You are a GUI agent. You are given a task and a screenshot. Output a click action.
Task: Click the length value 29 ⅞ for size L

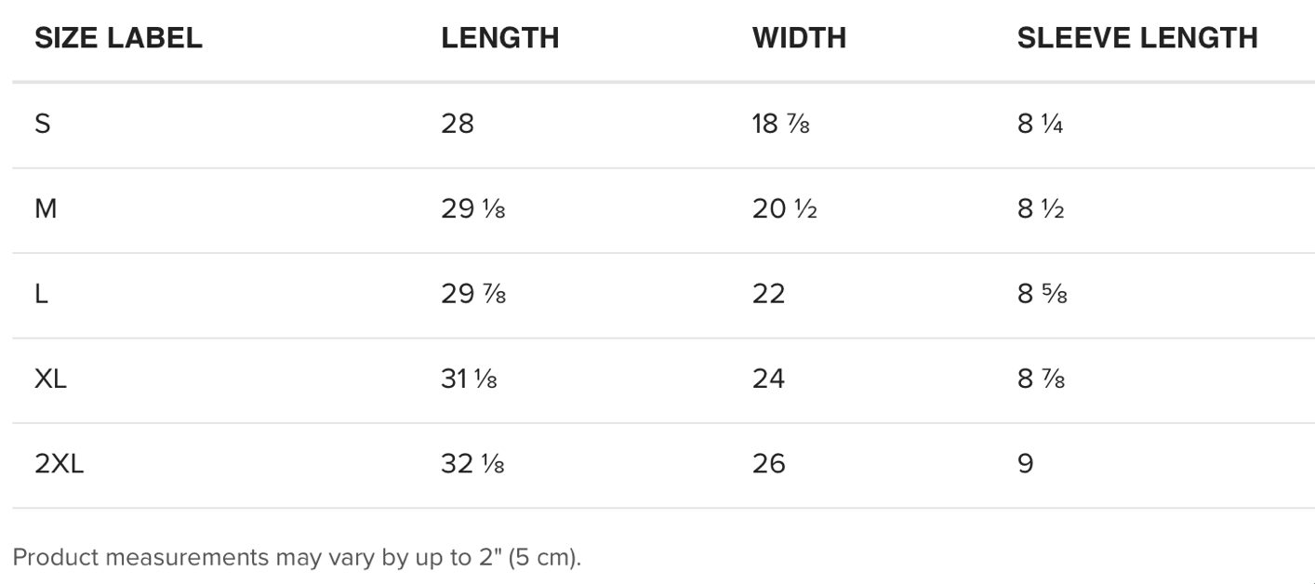click(x=472, y=294)
